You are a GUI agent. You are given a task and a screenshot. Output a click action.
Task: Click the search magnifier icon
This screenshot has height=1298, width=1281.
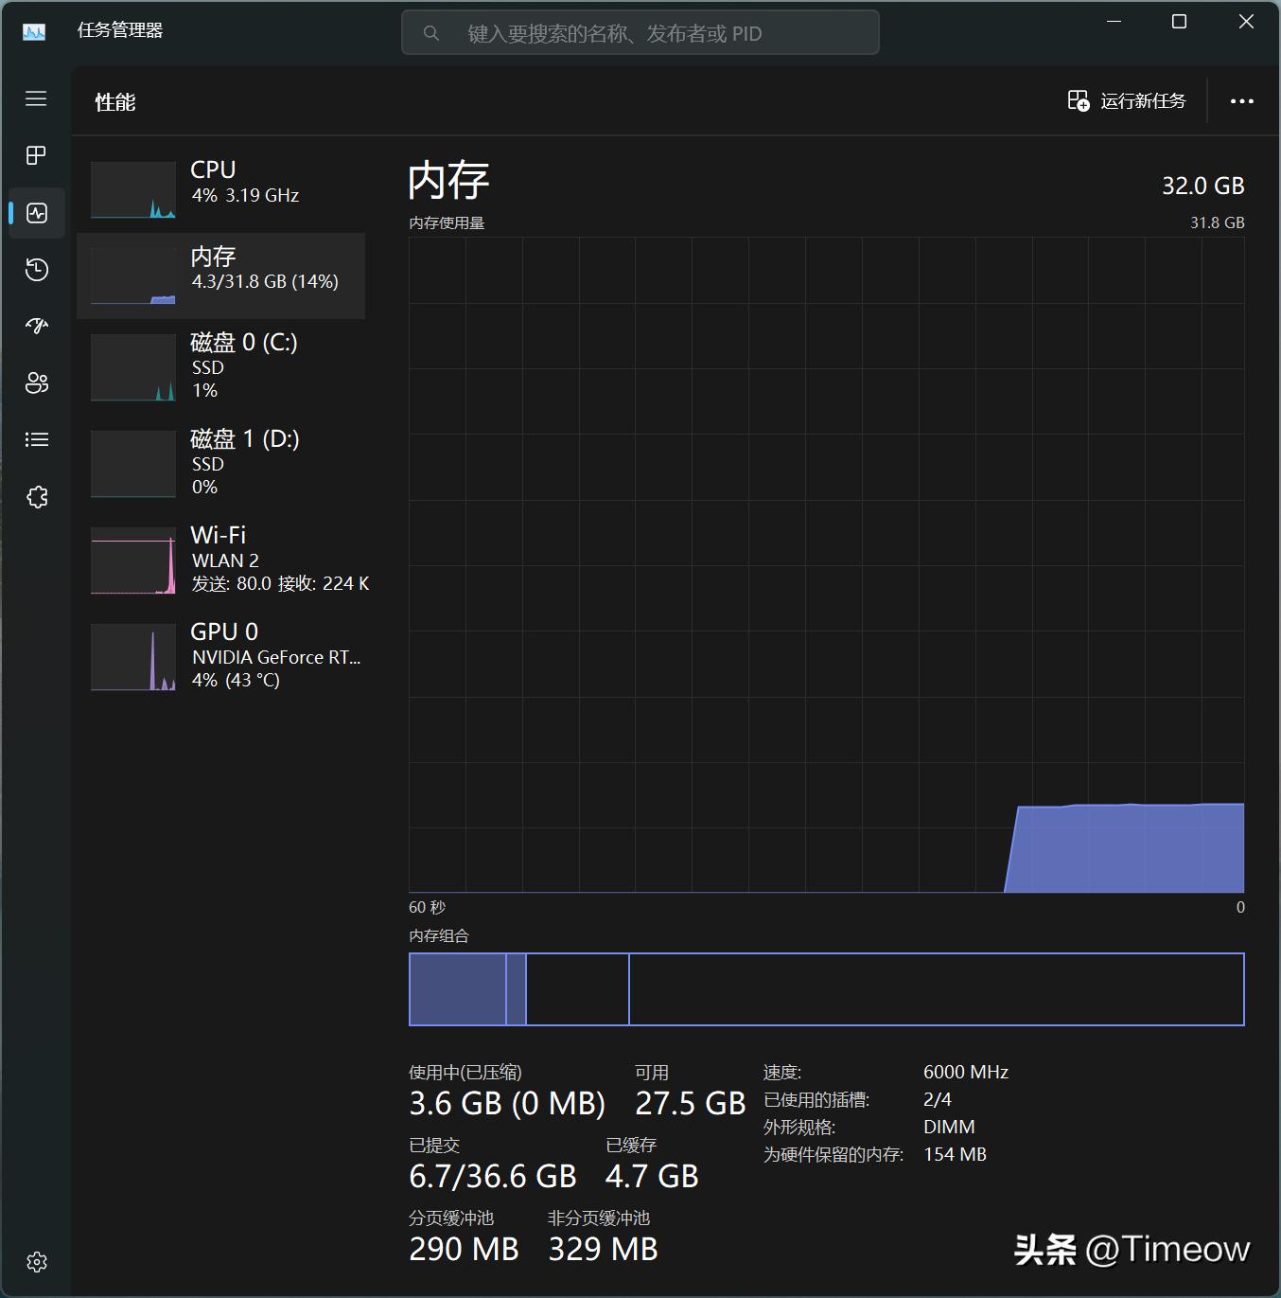click(431, 32)
